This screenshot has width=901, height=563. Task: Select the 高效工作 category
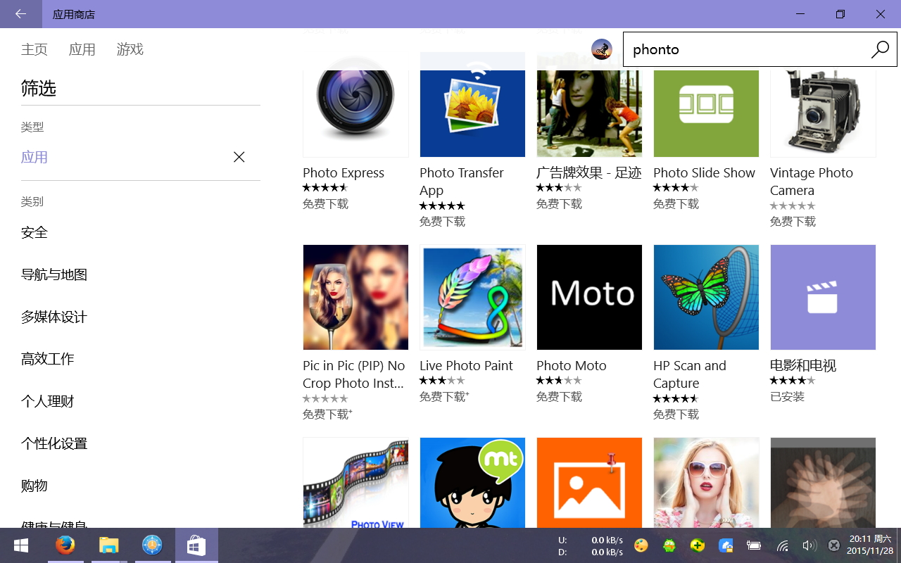coord(48,359)
